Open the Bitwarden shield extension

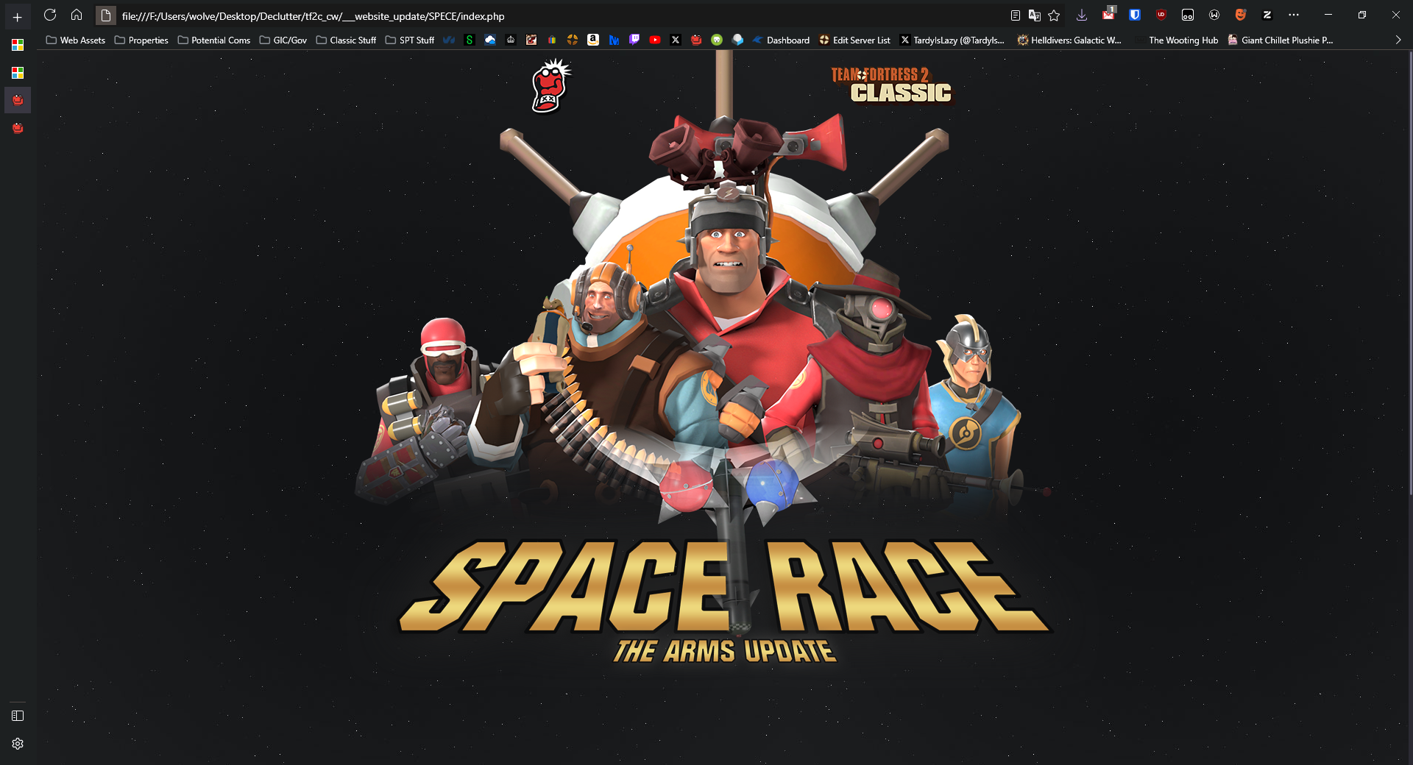1135,15
